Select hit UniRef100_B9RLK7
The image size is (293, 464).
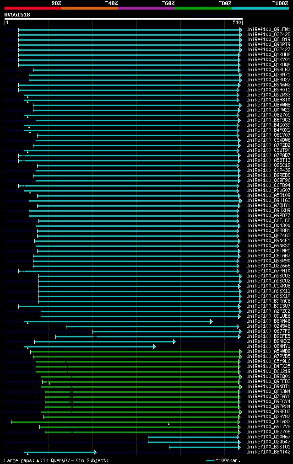[x=268, y=70]
